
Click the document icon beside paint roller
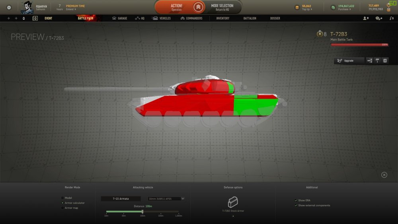pyautogui.click(x=385, y=60)
